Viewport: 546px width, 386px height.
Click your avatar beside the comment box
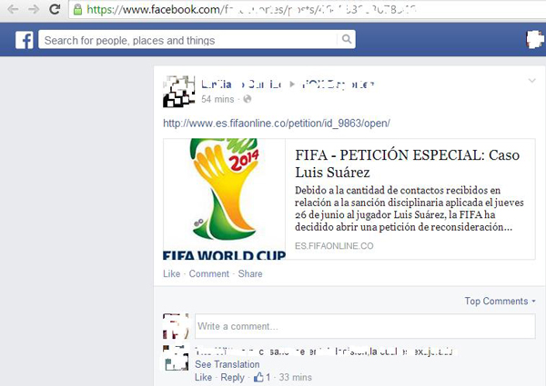tap(176, 326)
